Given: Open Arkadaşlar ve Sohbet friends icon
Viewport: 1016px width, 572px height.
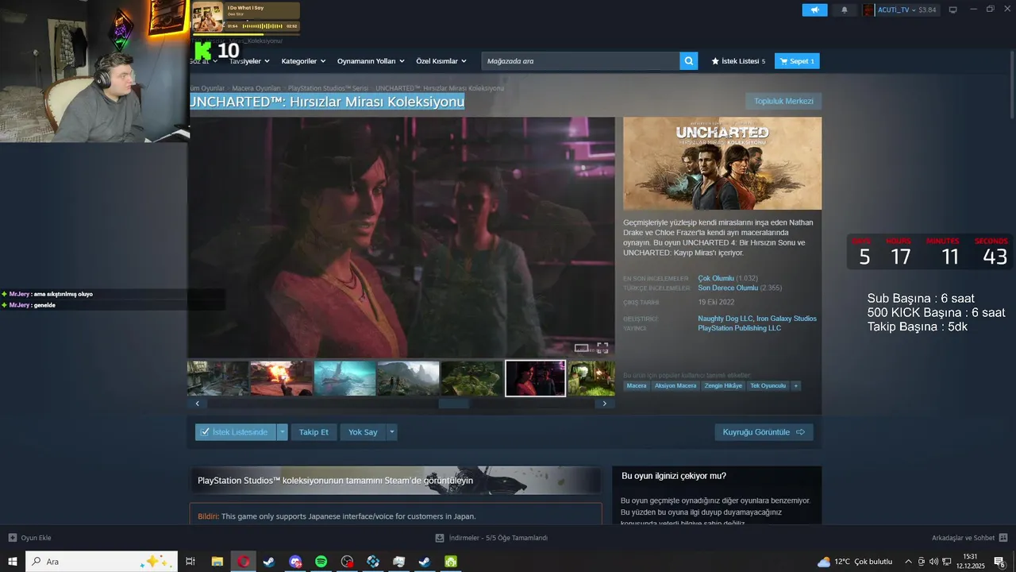Looking at the screenshot, I should (1005, 538).
